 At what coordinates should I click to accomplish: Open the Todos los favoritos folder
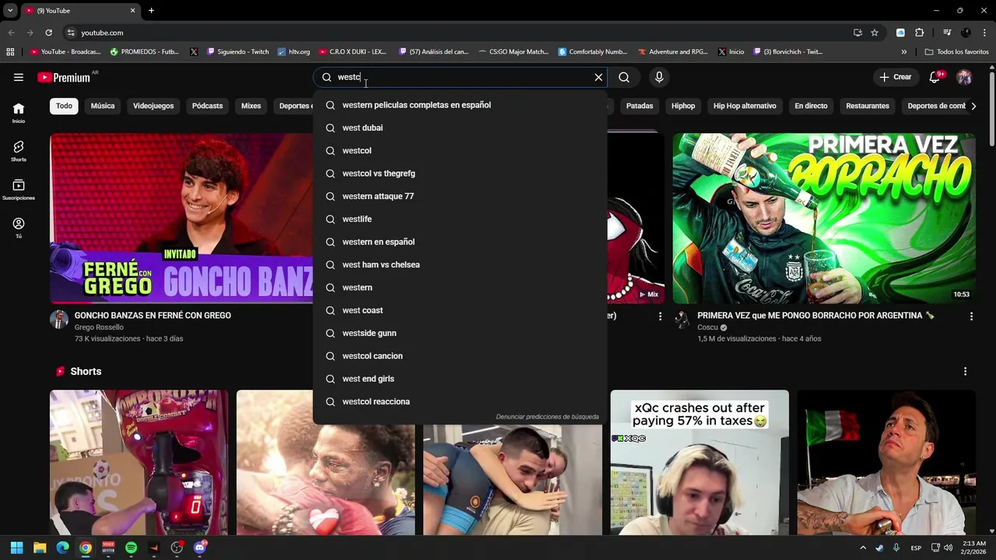pos(957,52)
